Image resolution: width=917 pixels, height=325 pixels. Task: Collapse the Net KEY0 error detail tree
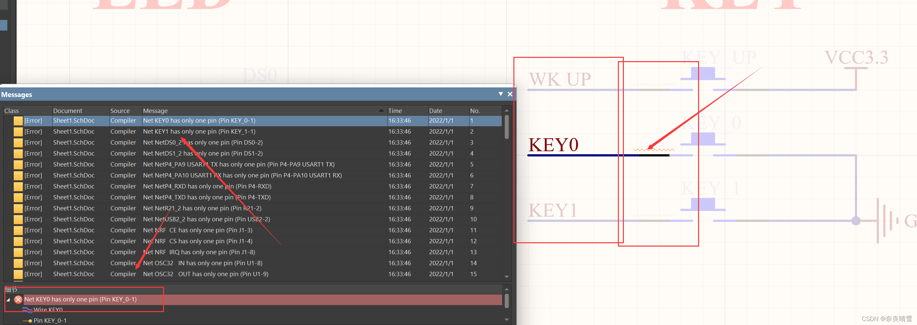click(x=8, y=300)
